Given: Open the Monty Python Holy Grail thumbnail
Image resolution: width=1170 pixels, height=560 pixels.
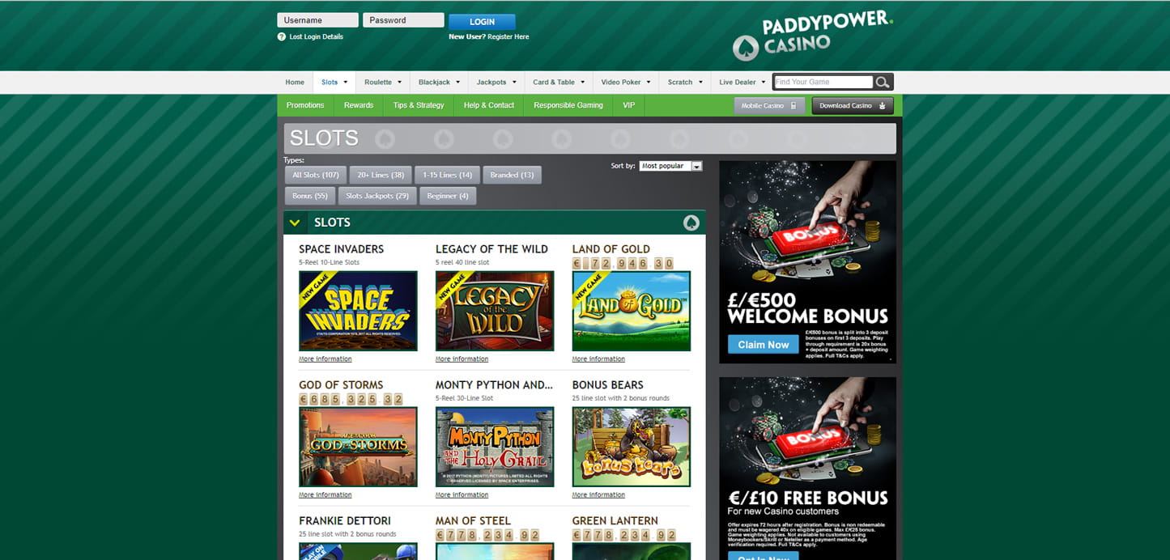Looking at the screenshot, I should pos(495,447).
